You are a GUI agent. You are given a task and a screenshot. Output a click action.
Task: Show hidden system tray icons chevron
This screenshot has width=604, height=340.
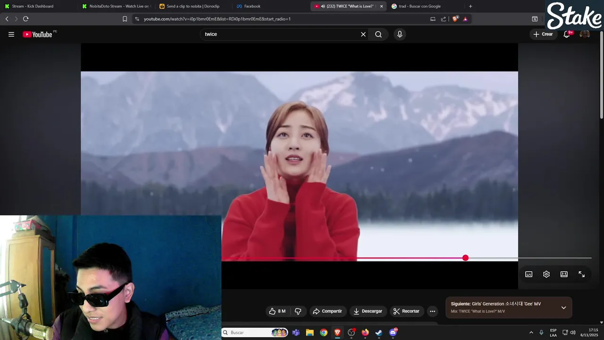coord(531,332)
